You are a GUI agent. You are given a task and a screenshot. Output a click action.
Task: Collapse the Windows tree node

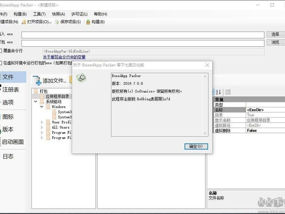tap(42, 107)
